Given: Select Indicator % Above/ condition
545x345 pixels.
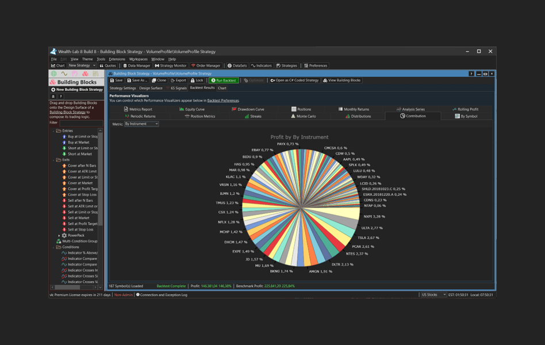Looking at the screenshot, I should click(79, 253).
